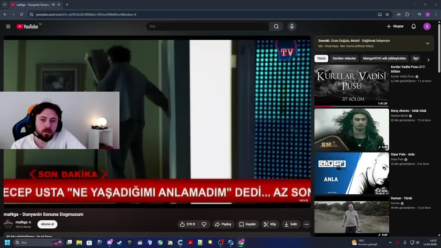Create a clip with Klip button
The width and height of the screenshot is (441, 248).
click(270, 224)
